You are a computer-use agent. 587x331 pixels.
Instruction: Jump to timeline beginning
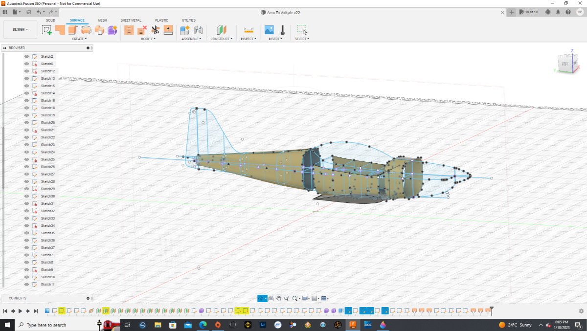[x=5, y=311]
